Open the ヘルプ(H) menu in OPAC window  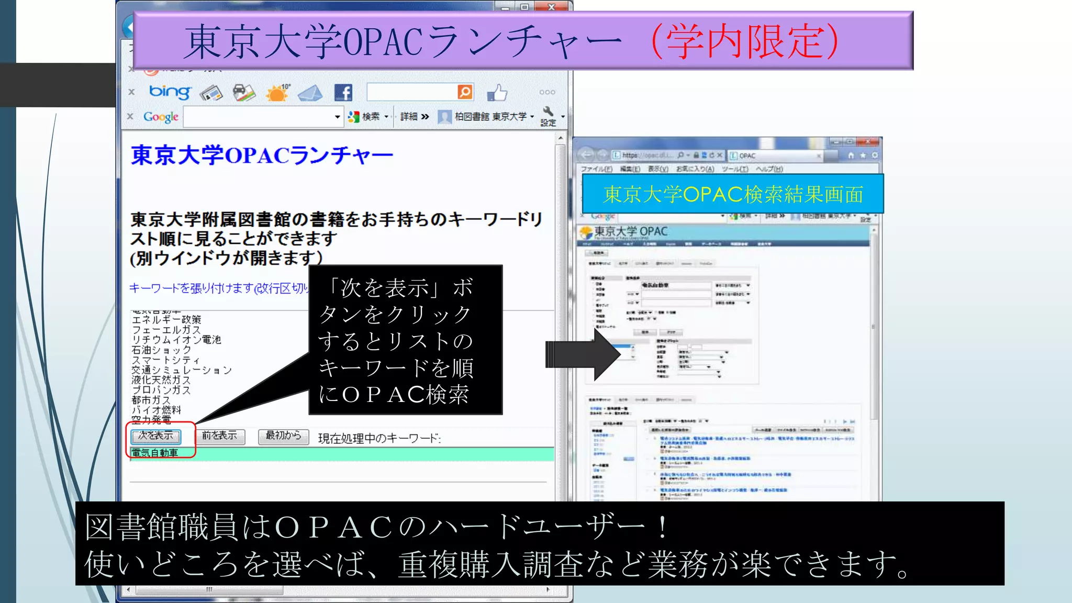pos(769,169)
